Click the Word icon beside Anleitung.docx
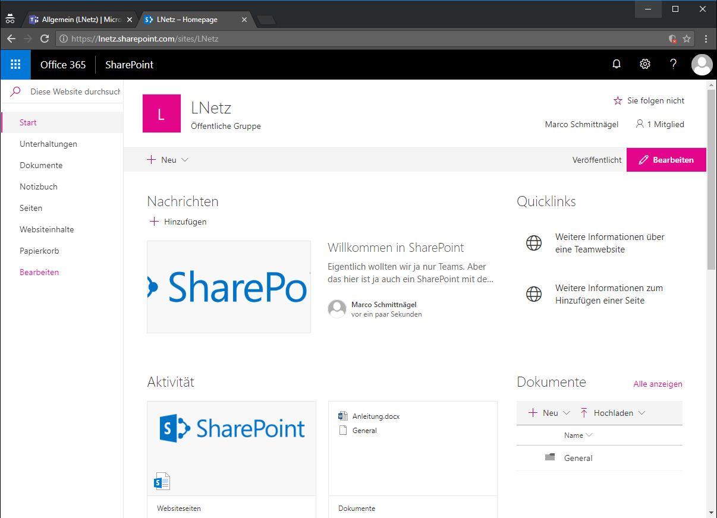The width and height of the screenshot is (717, 518). (342, 416)
